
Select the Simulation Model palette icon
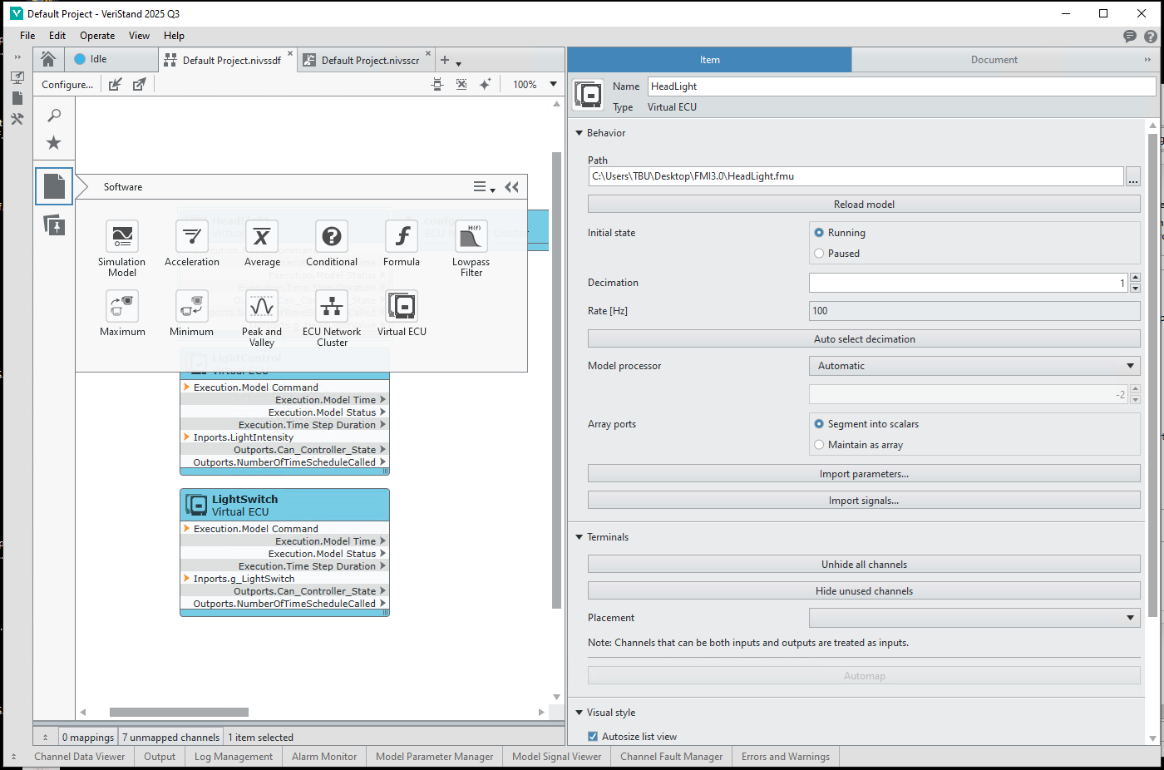(122, 237)
